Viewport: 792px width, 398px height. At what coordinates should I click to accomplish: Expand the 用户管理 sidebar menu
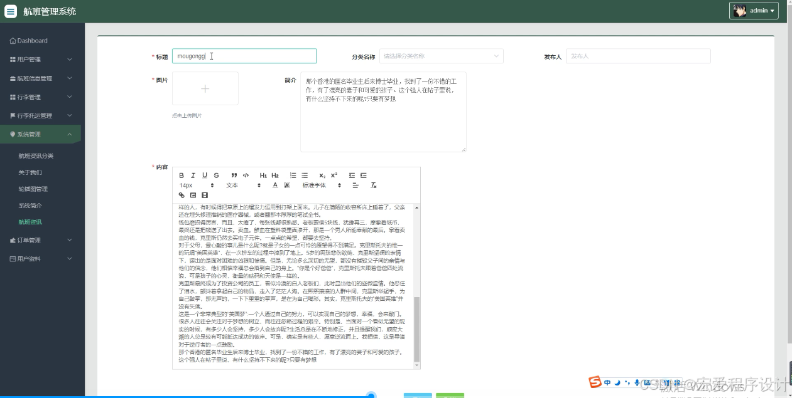(42, 60)
